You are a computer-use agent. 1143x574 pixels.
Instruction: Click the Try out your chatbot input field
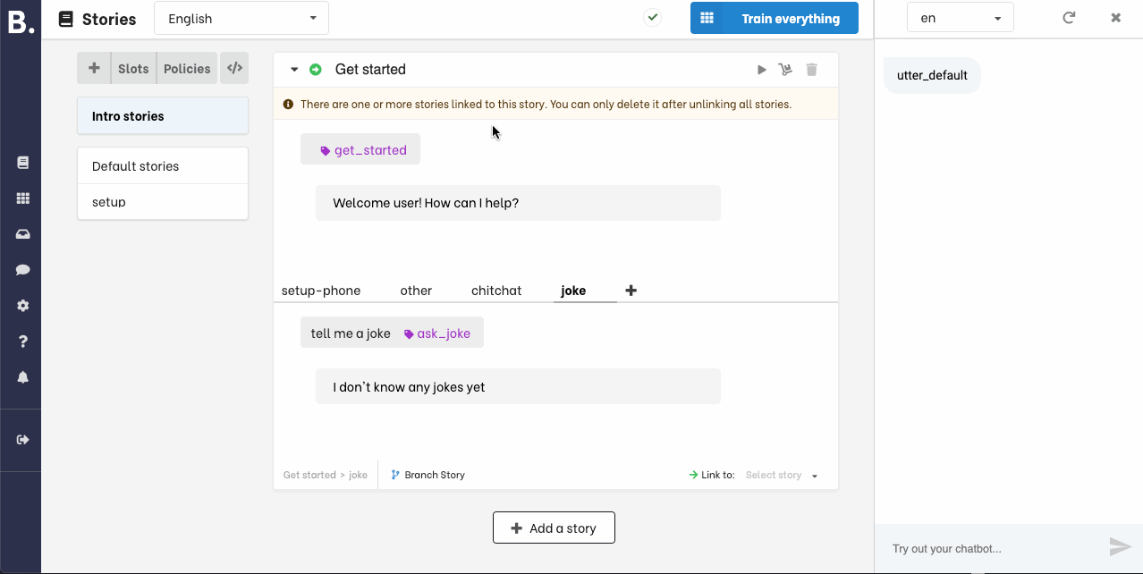(x=984, y=548)
